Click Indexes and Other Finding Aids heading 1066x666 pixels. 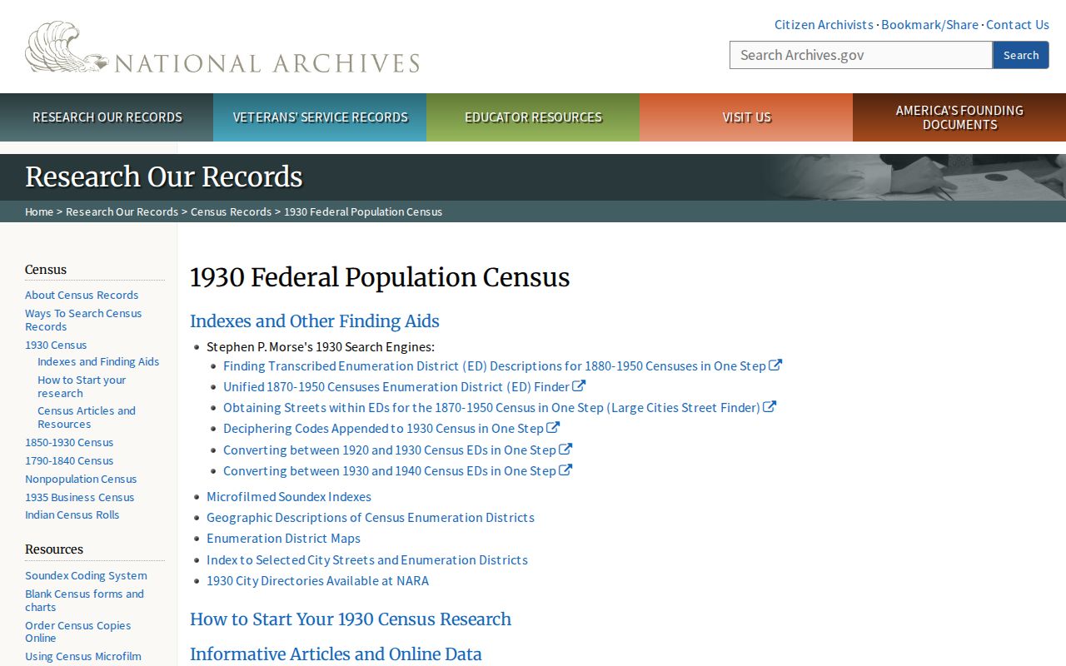tap(314, 321)
